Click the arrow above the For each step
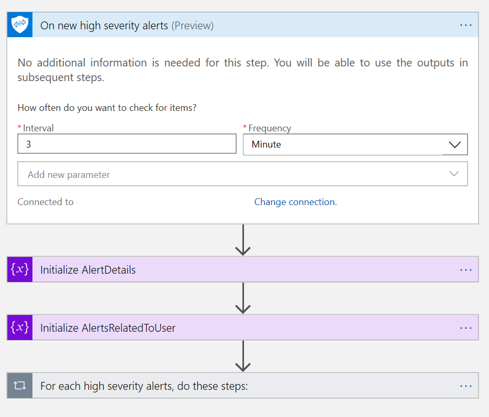The width and height of the screenshot is (489, 417). 243,357
